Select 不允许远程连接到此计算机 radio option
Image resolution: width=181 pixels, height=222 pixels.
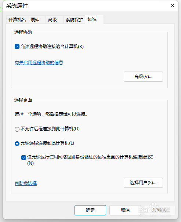(17, 129)
